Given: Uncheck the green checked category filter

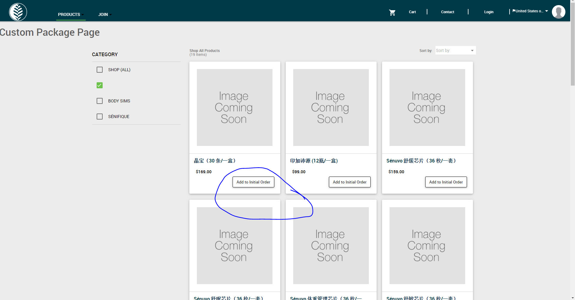Looking at the screenshot, I should coord(99,85).
